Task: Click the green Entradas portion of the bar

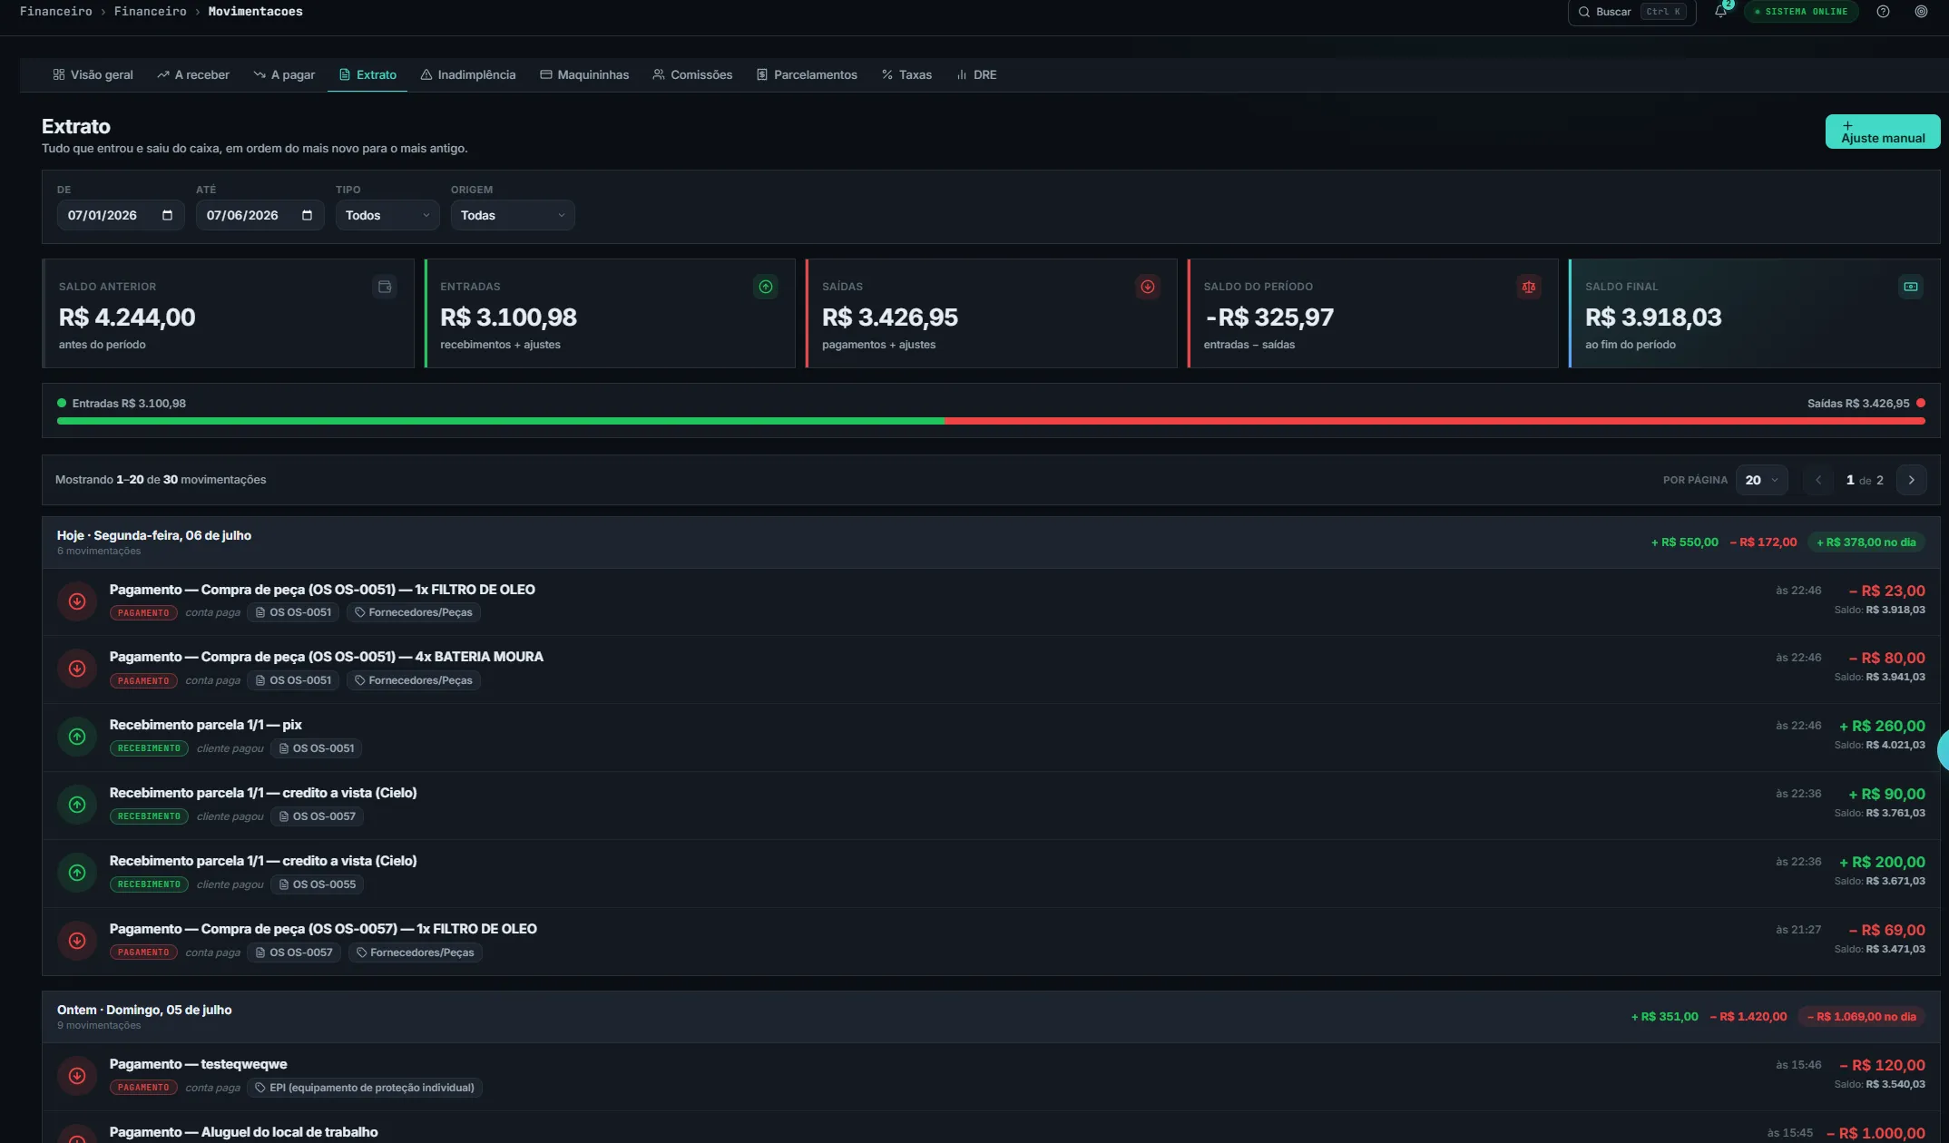Action: click(500, 421)
